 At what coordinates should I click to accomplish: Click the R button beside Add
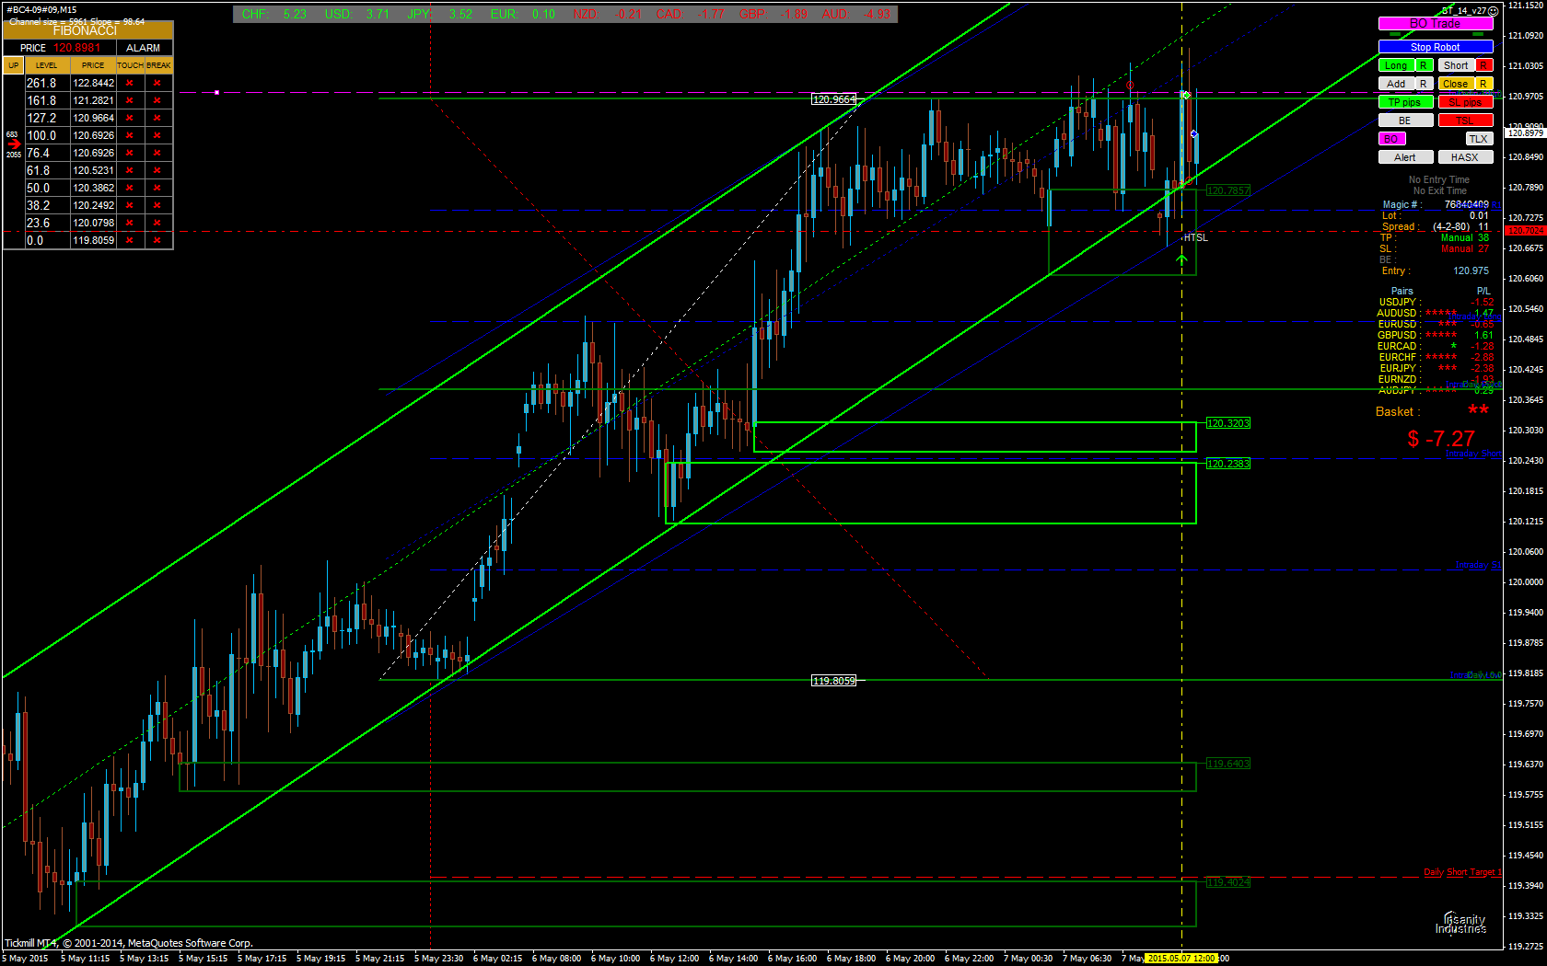(1424, 84)
